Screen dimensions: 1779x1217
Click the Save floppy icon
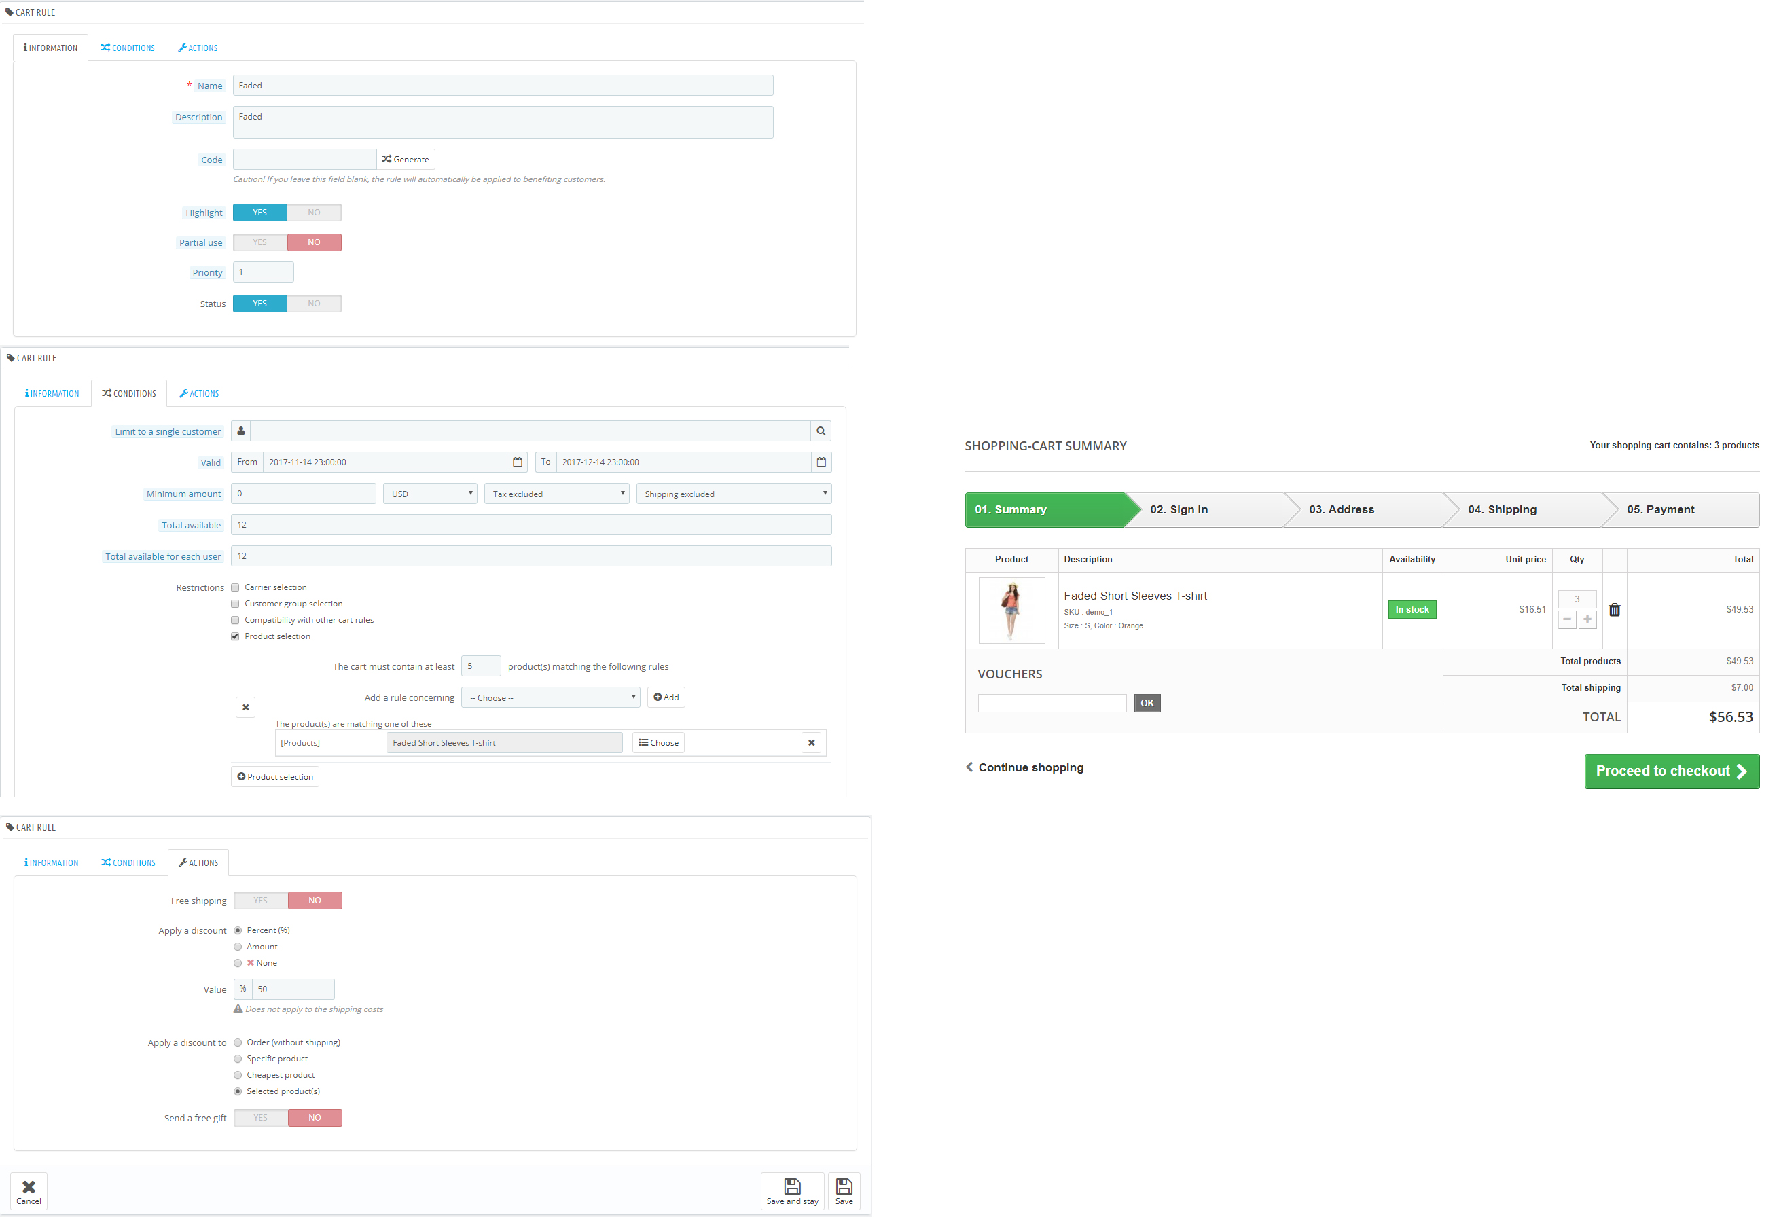point(844,1191)
